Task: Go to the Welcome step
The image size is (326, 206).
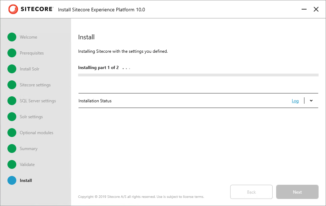Action: point(29,37)
